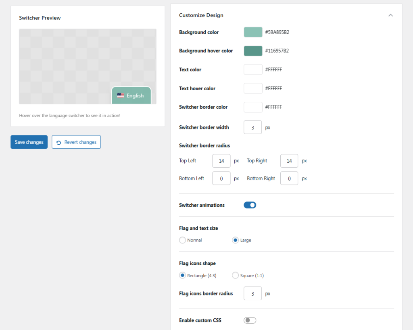Open the Switcher border color swatch
Screen dimensions: 413x330
pyautogui.click(x=253, y=107)
